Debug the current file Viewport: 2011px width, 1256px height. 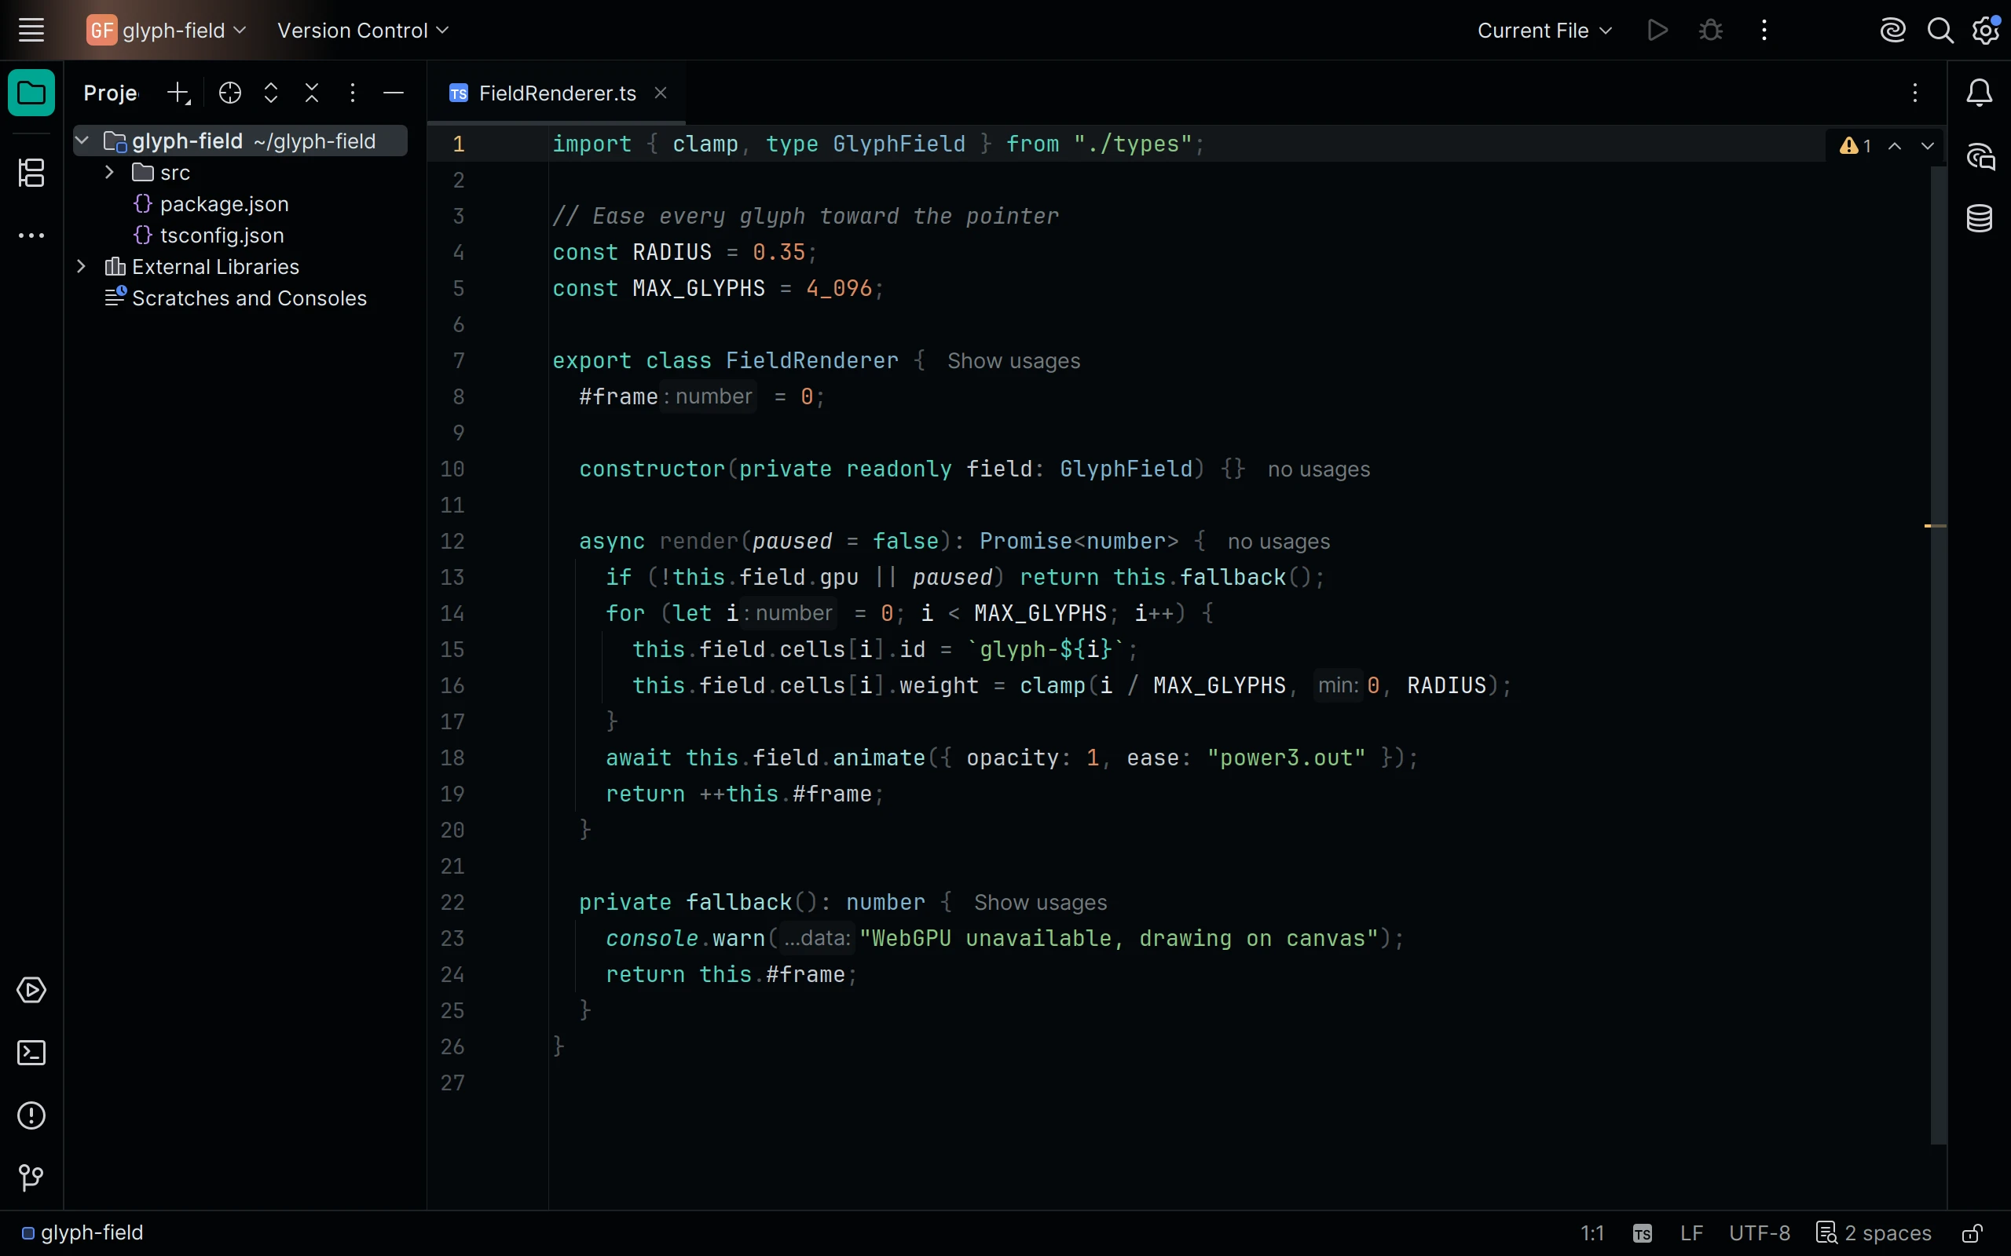coord(1711,31)
